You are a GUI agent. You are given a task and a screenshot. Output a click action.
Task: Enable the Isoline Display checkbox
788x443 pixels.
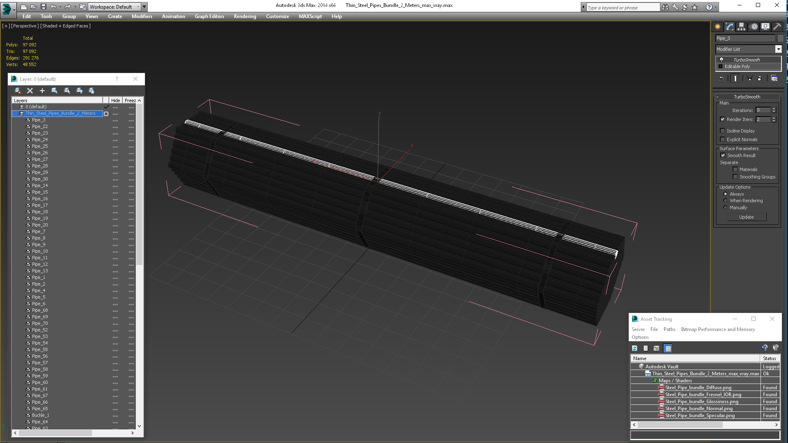pyautogui.click(x=723, y=131)
